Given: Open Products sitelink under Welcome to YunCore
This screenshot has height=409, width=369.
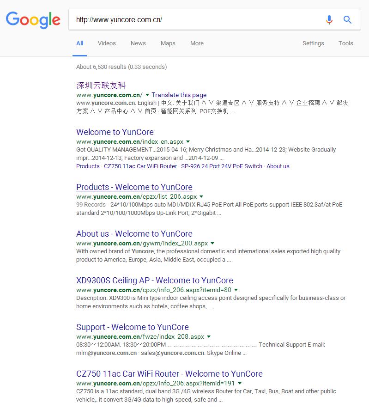Looking at the screenshot, I should click(88, 166).
